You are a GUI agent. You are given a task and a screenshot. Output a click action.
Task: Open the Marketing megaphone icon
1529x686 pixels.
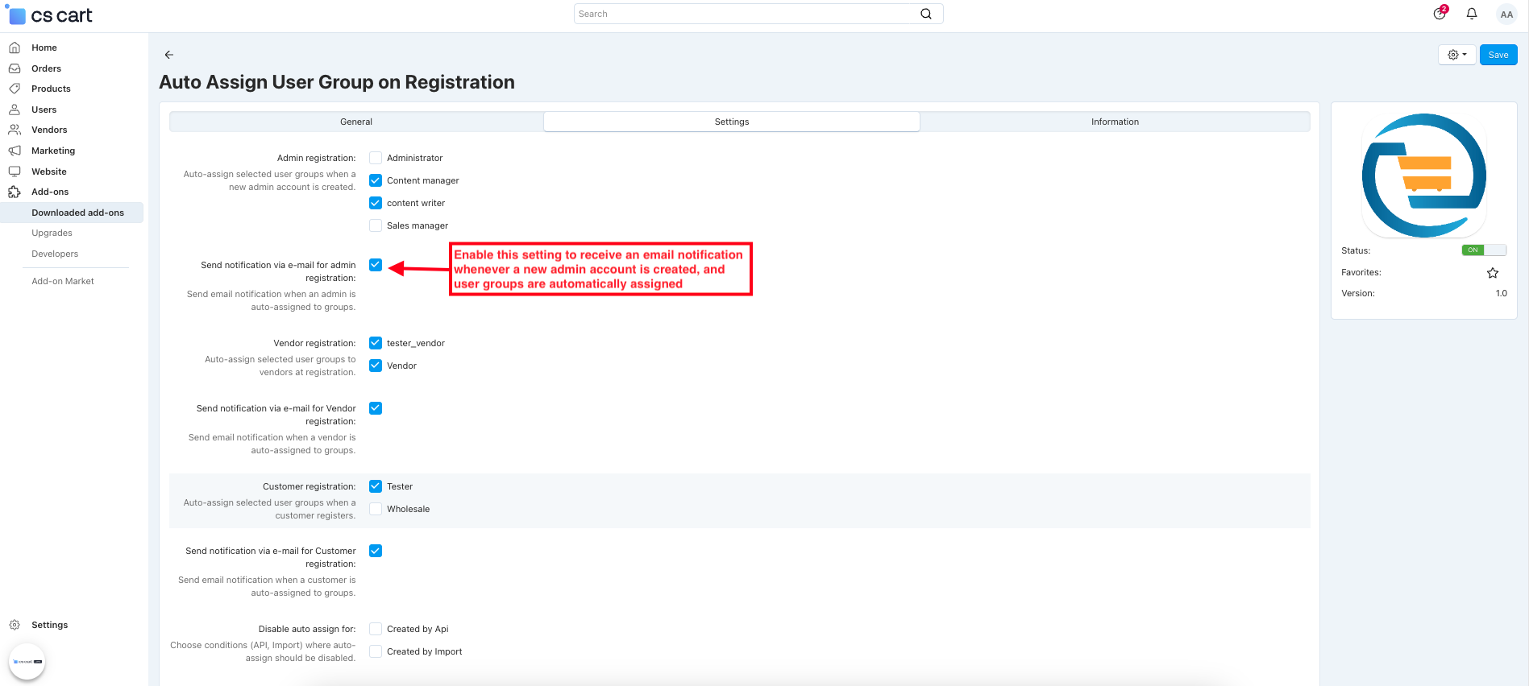(x=15, y=151)
